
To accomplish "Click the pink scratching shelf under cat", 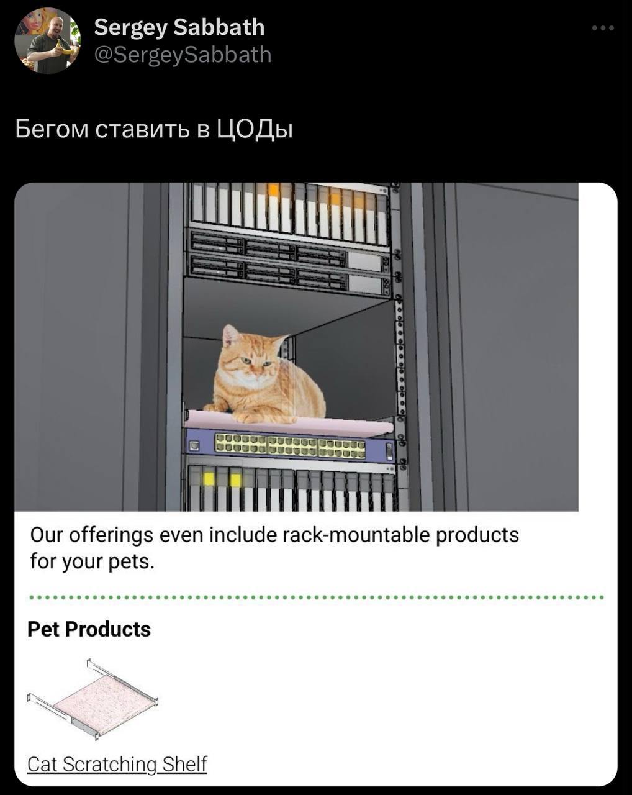I will pyautogui.click(x=289, y=421).
